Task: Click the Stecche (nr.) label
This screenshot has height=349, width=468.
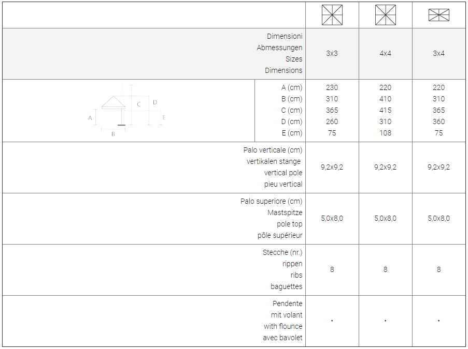Action: [x=282, y=252]
